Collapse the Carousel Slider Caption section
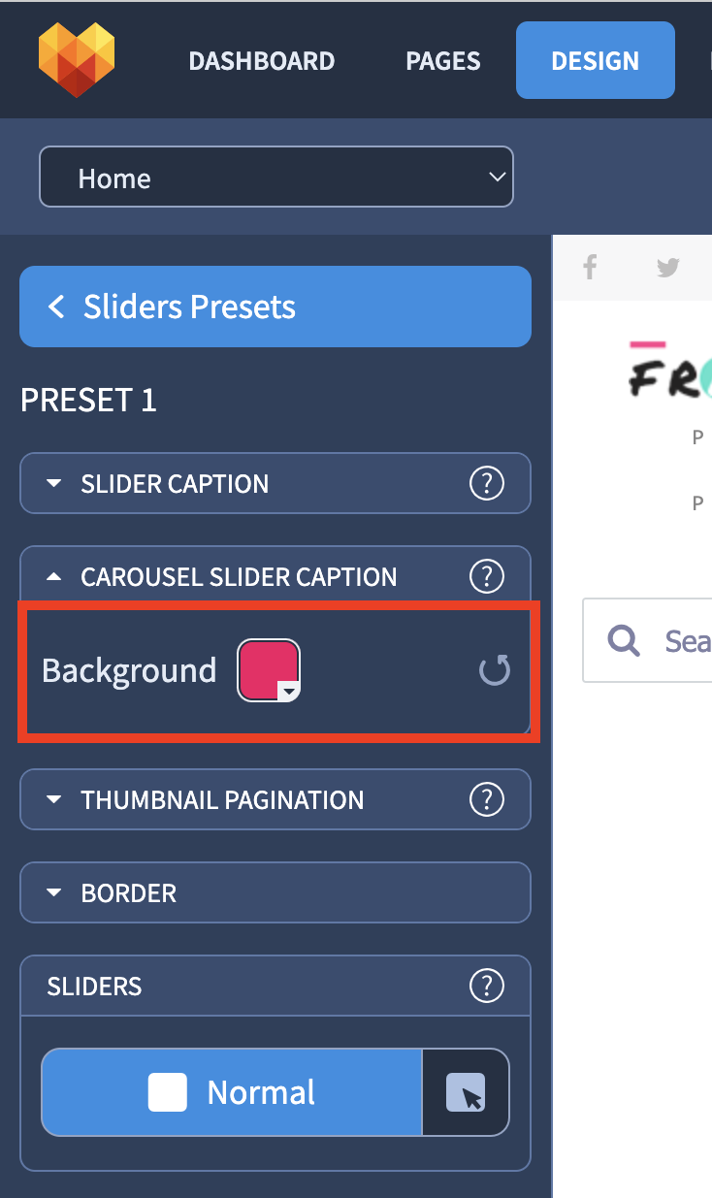 [x=275, y=576]
